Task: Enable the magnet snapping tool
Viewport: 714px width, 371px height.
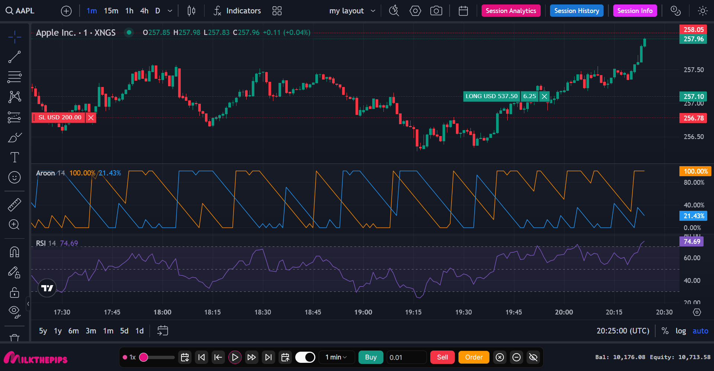Action: [x=14, y=252]
